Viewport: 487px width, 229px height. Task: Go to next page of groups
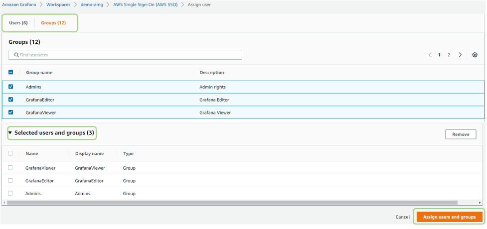pyautogui.click(x=460, y=55)
